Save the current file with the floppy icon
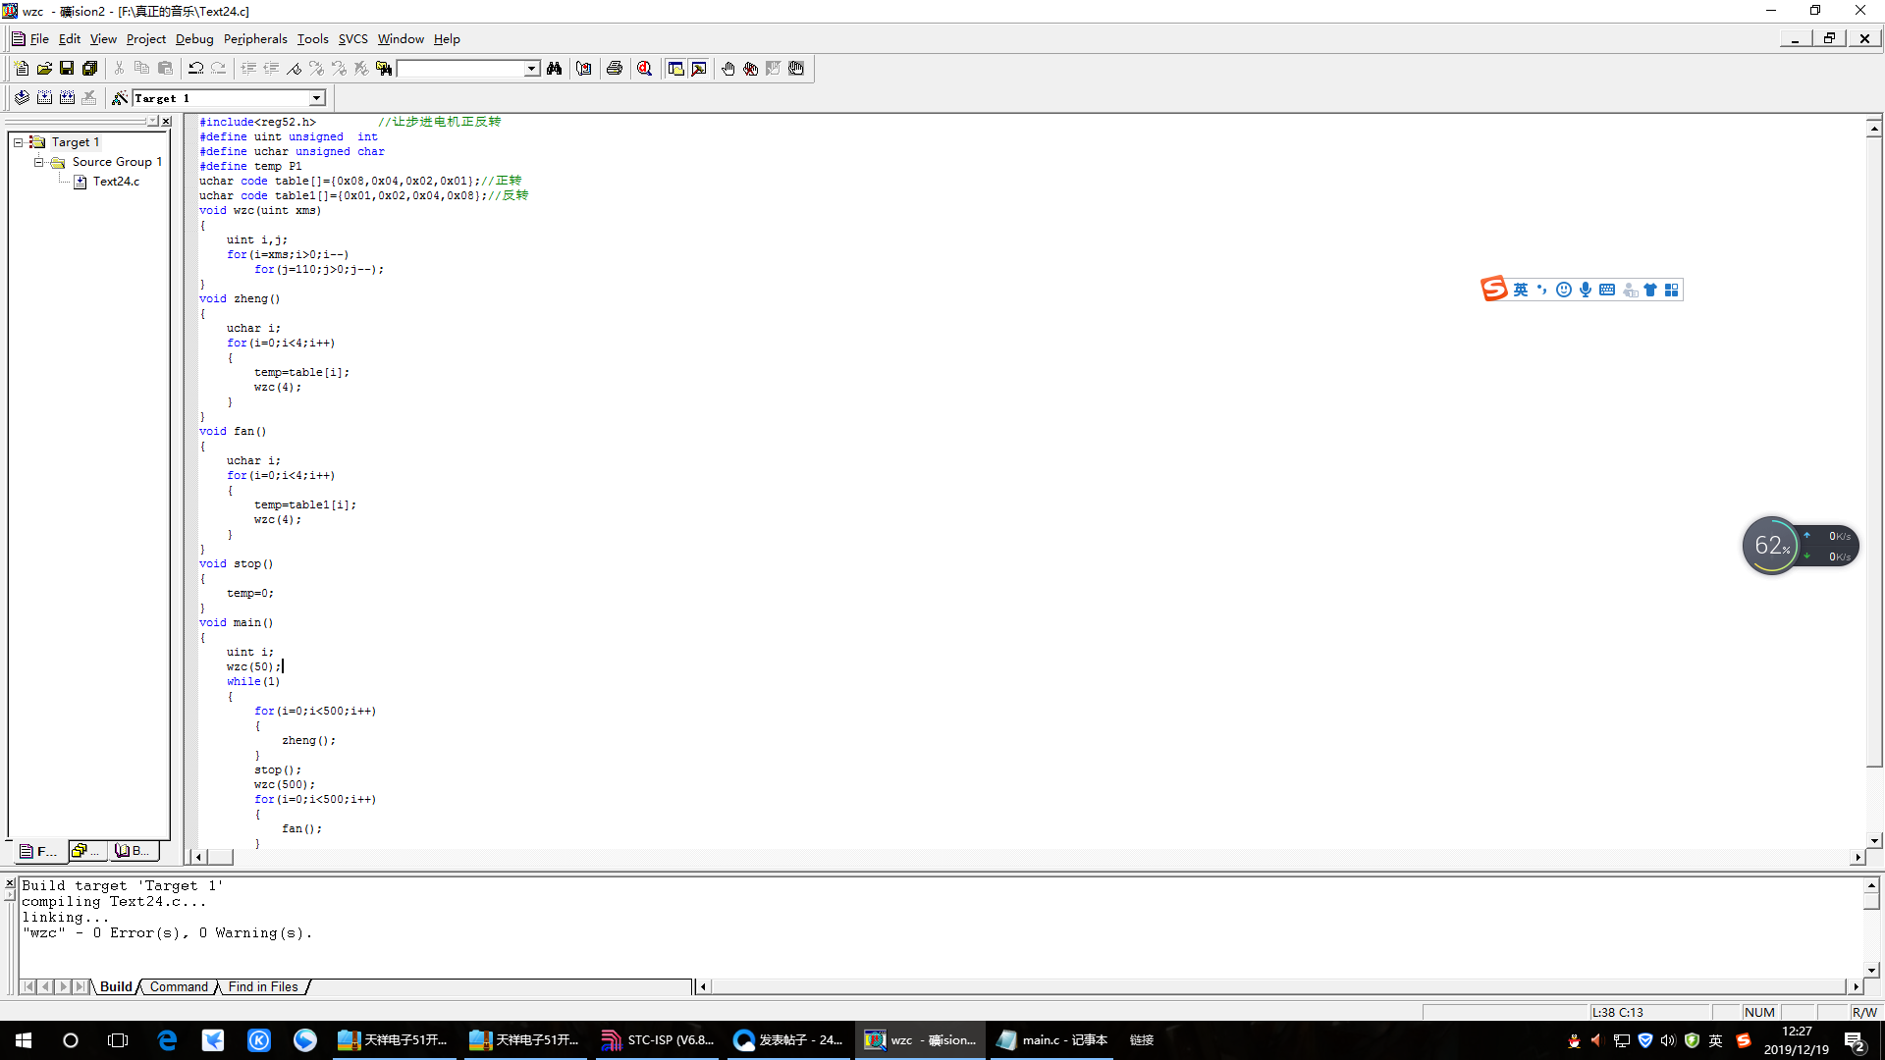Screen dimensions: 1885x1060 click(67, 68)
